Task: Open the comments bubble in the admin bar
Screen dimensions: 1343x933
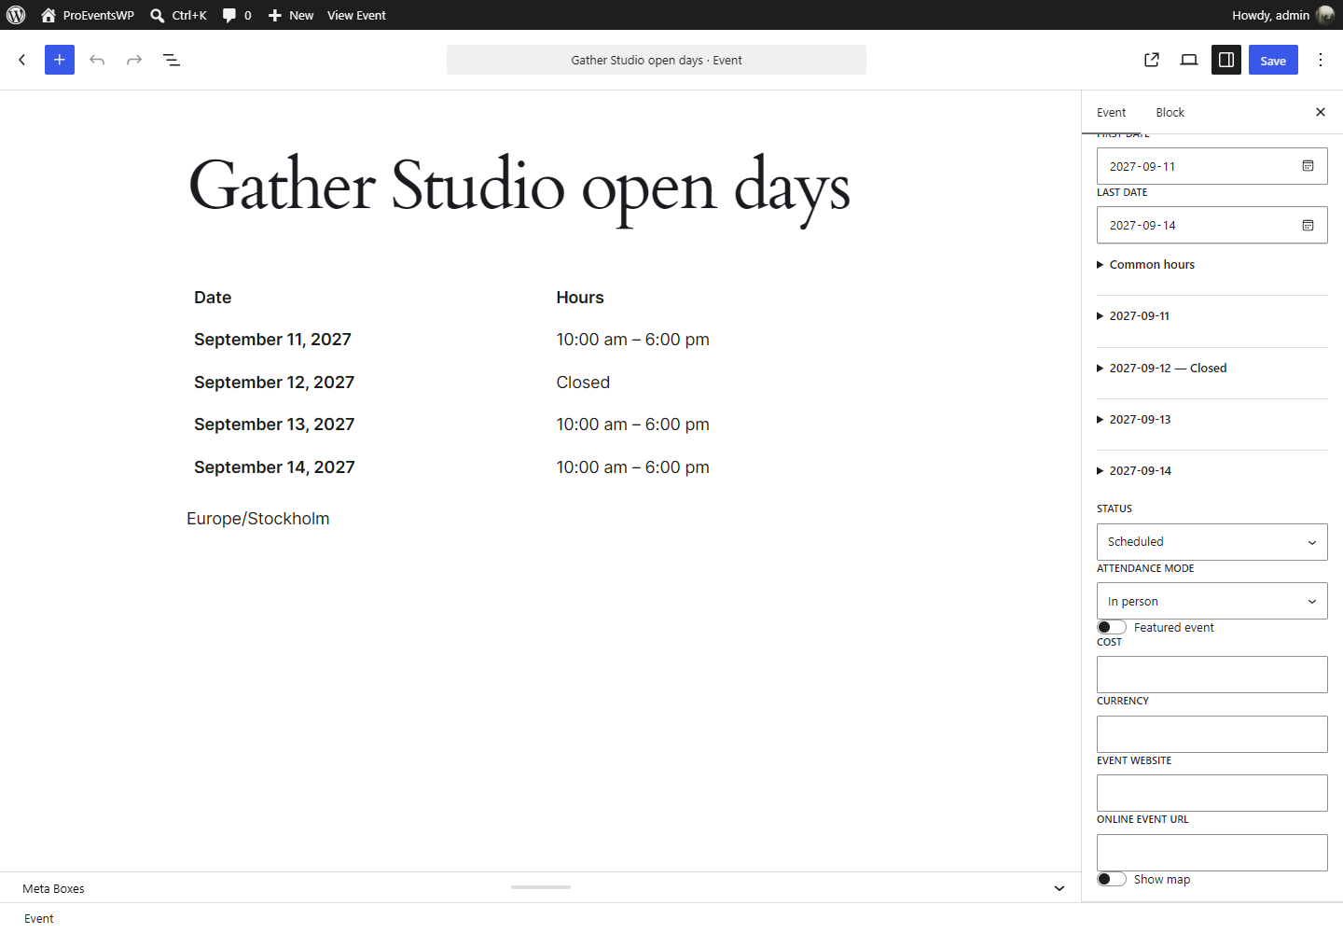Action: point(237,15)
